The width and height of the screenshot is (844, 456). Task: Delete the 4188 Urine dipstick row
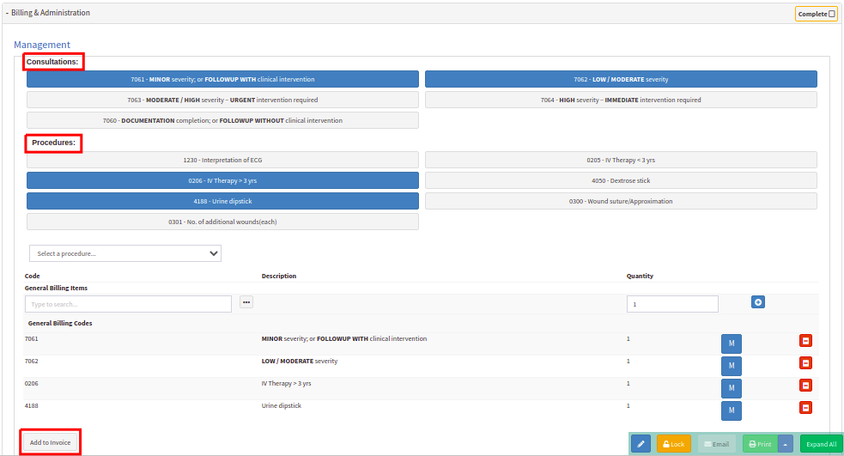805,408
